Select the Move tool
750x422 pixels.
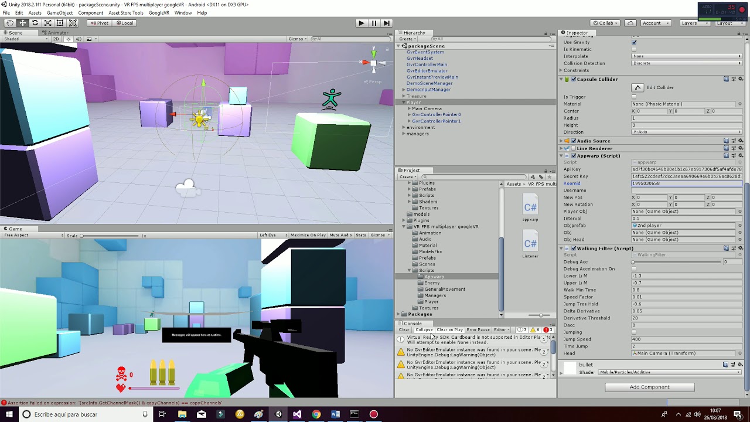[x=22, y=23]
